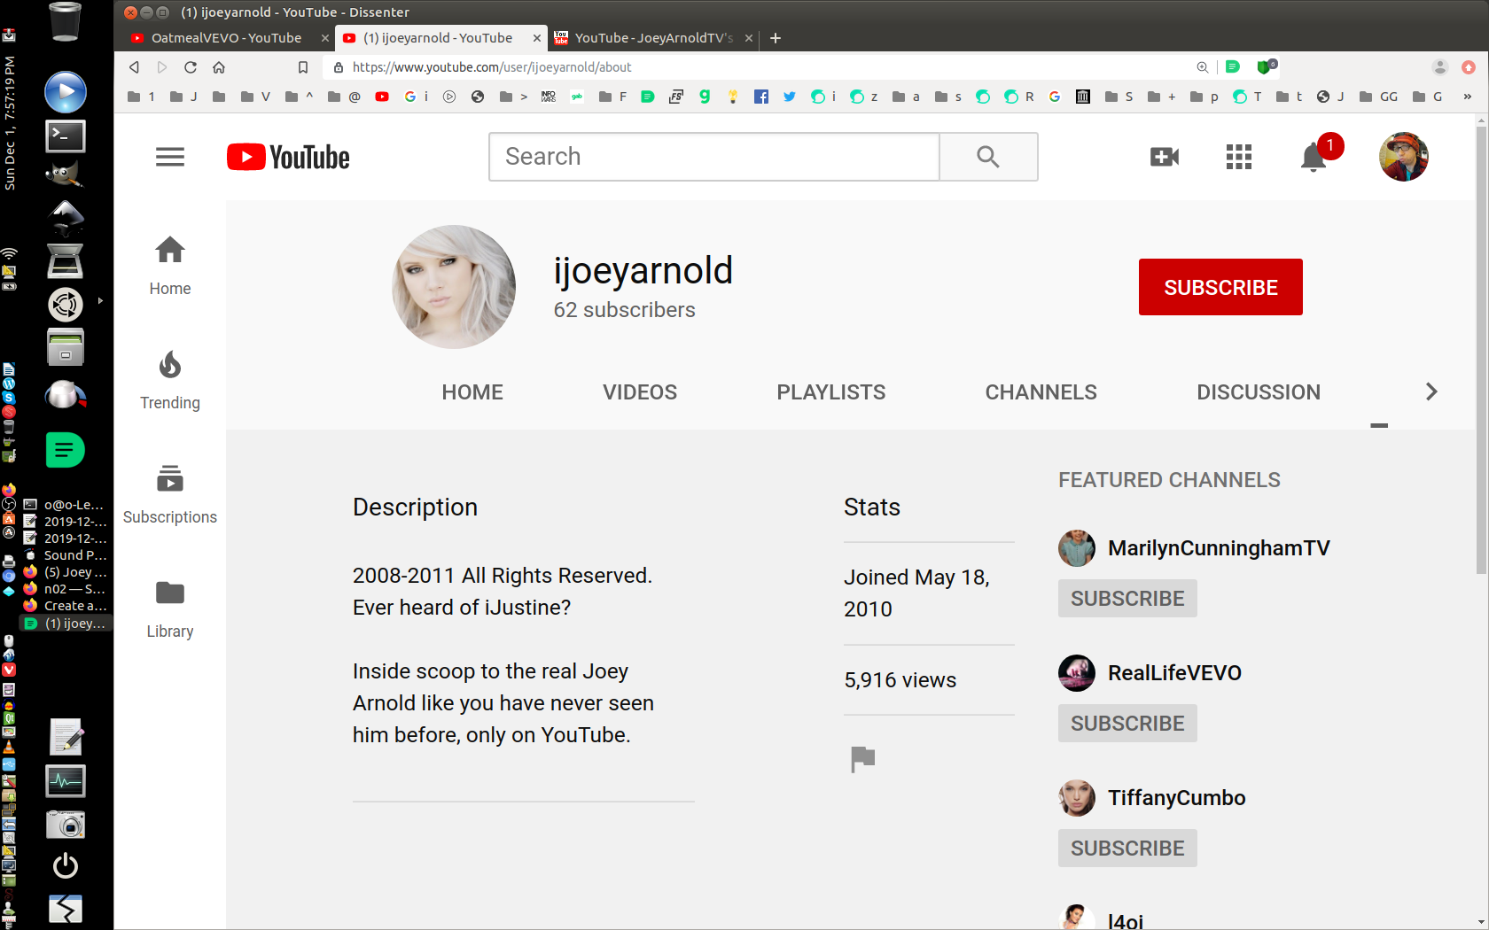Open Subscriptions from the sidebar icon

pyautogui.click(x=169, y=479)
